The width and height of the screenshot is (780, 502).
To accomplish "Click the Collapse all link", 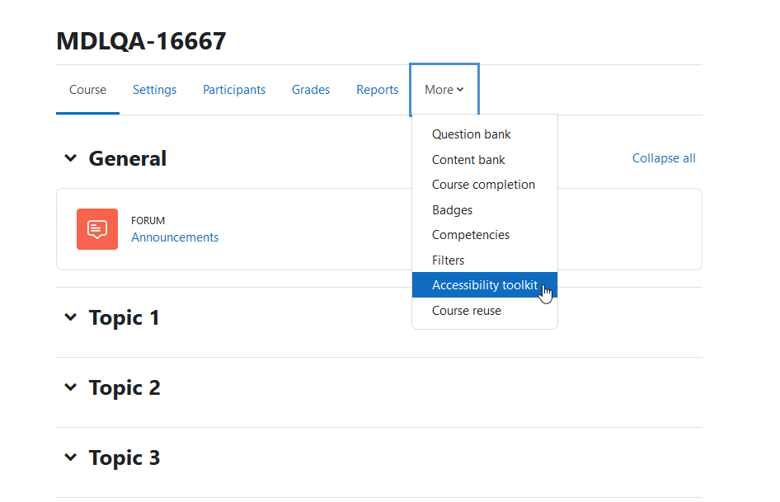I will (x=664, y=158).
